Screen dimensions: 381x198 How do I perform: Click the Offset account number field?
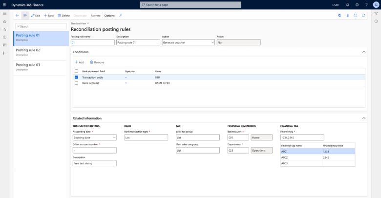pyautogui.click(x=95, y=150)
